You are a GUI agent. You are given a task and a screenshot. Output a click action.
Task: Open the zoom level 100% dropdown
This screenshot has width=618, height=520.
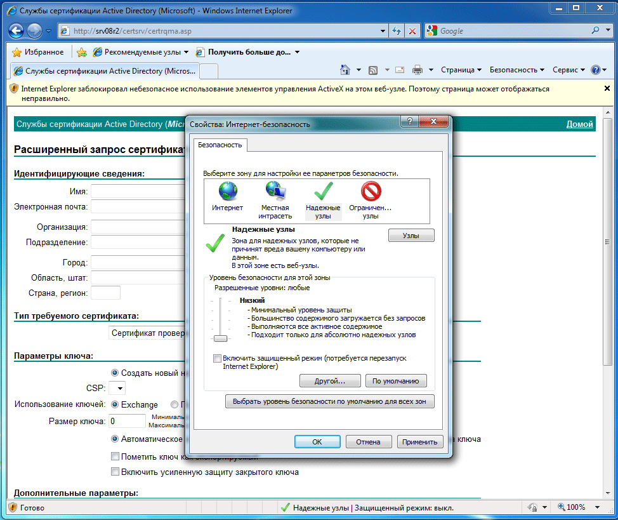597,507
